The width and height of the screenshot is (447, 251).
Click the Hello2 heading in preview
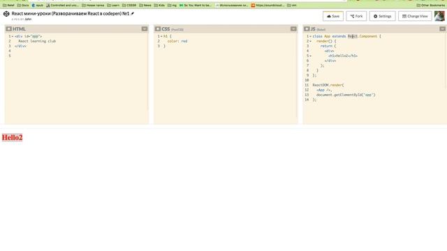pyautogui.click(x=12, y=137)
